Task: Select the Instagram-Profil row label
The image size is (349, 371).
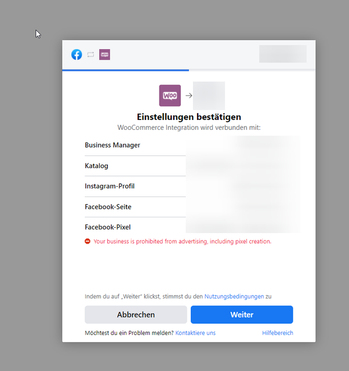Action: click(110, 186)
